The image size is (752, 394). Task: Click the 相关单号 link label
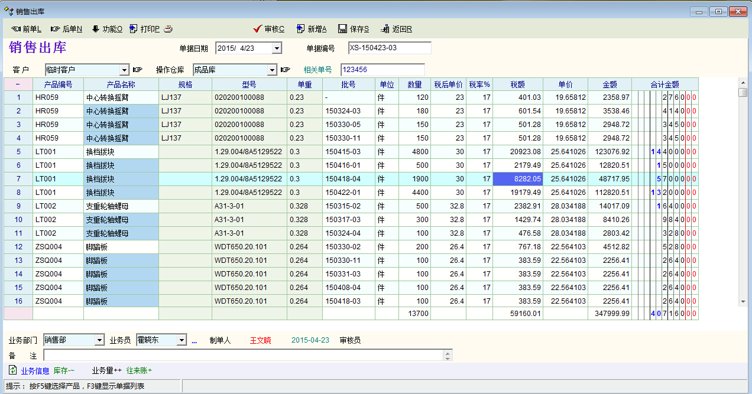317,70
